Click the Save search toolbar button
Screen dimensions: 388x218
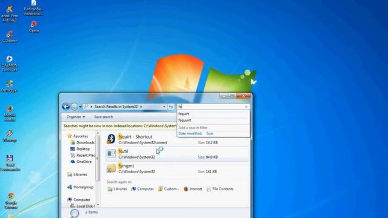(103, 117)
